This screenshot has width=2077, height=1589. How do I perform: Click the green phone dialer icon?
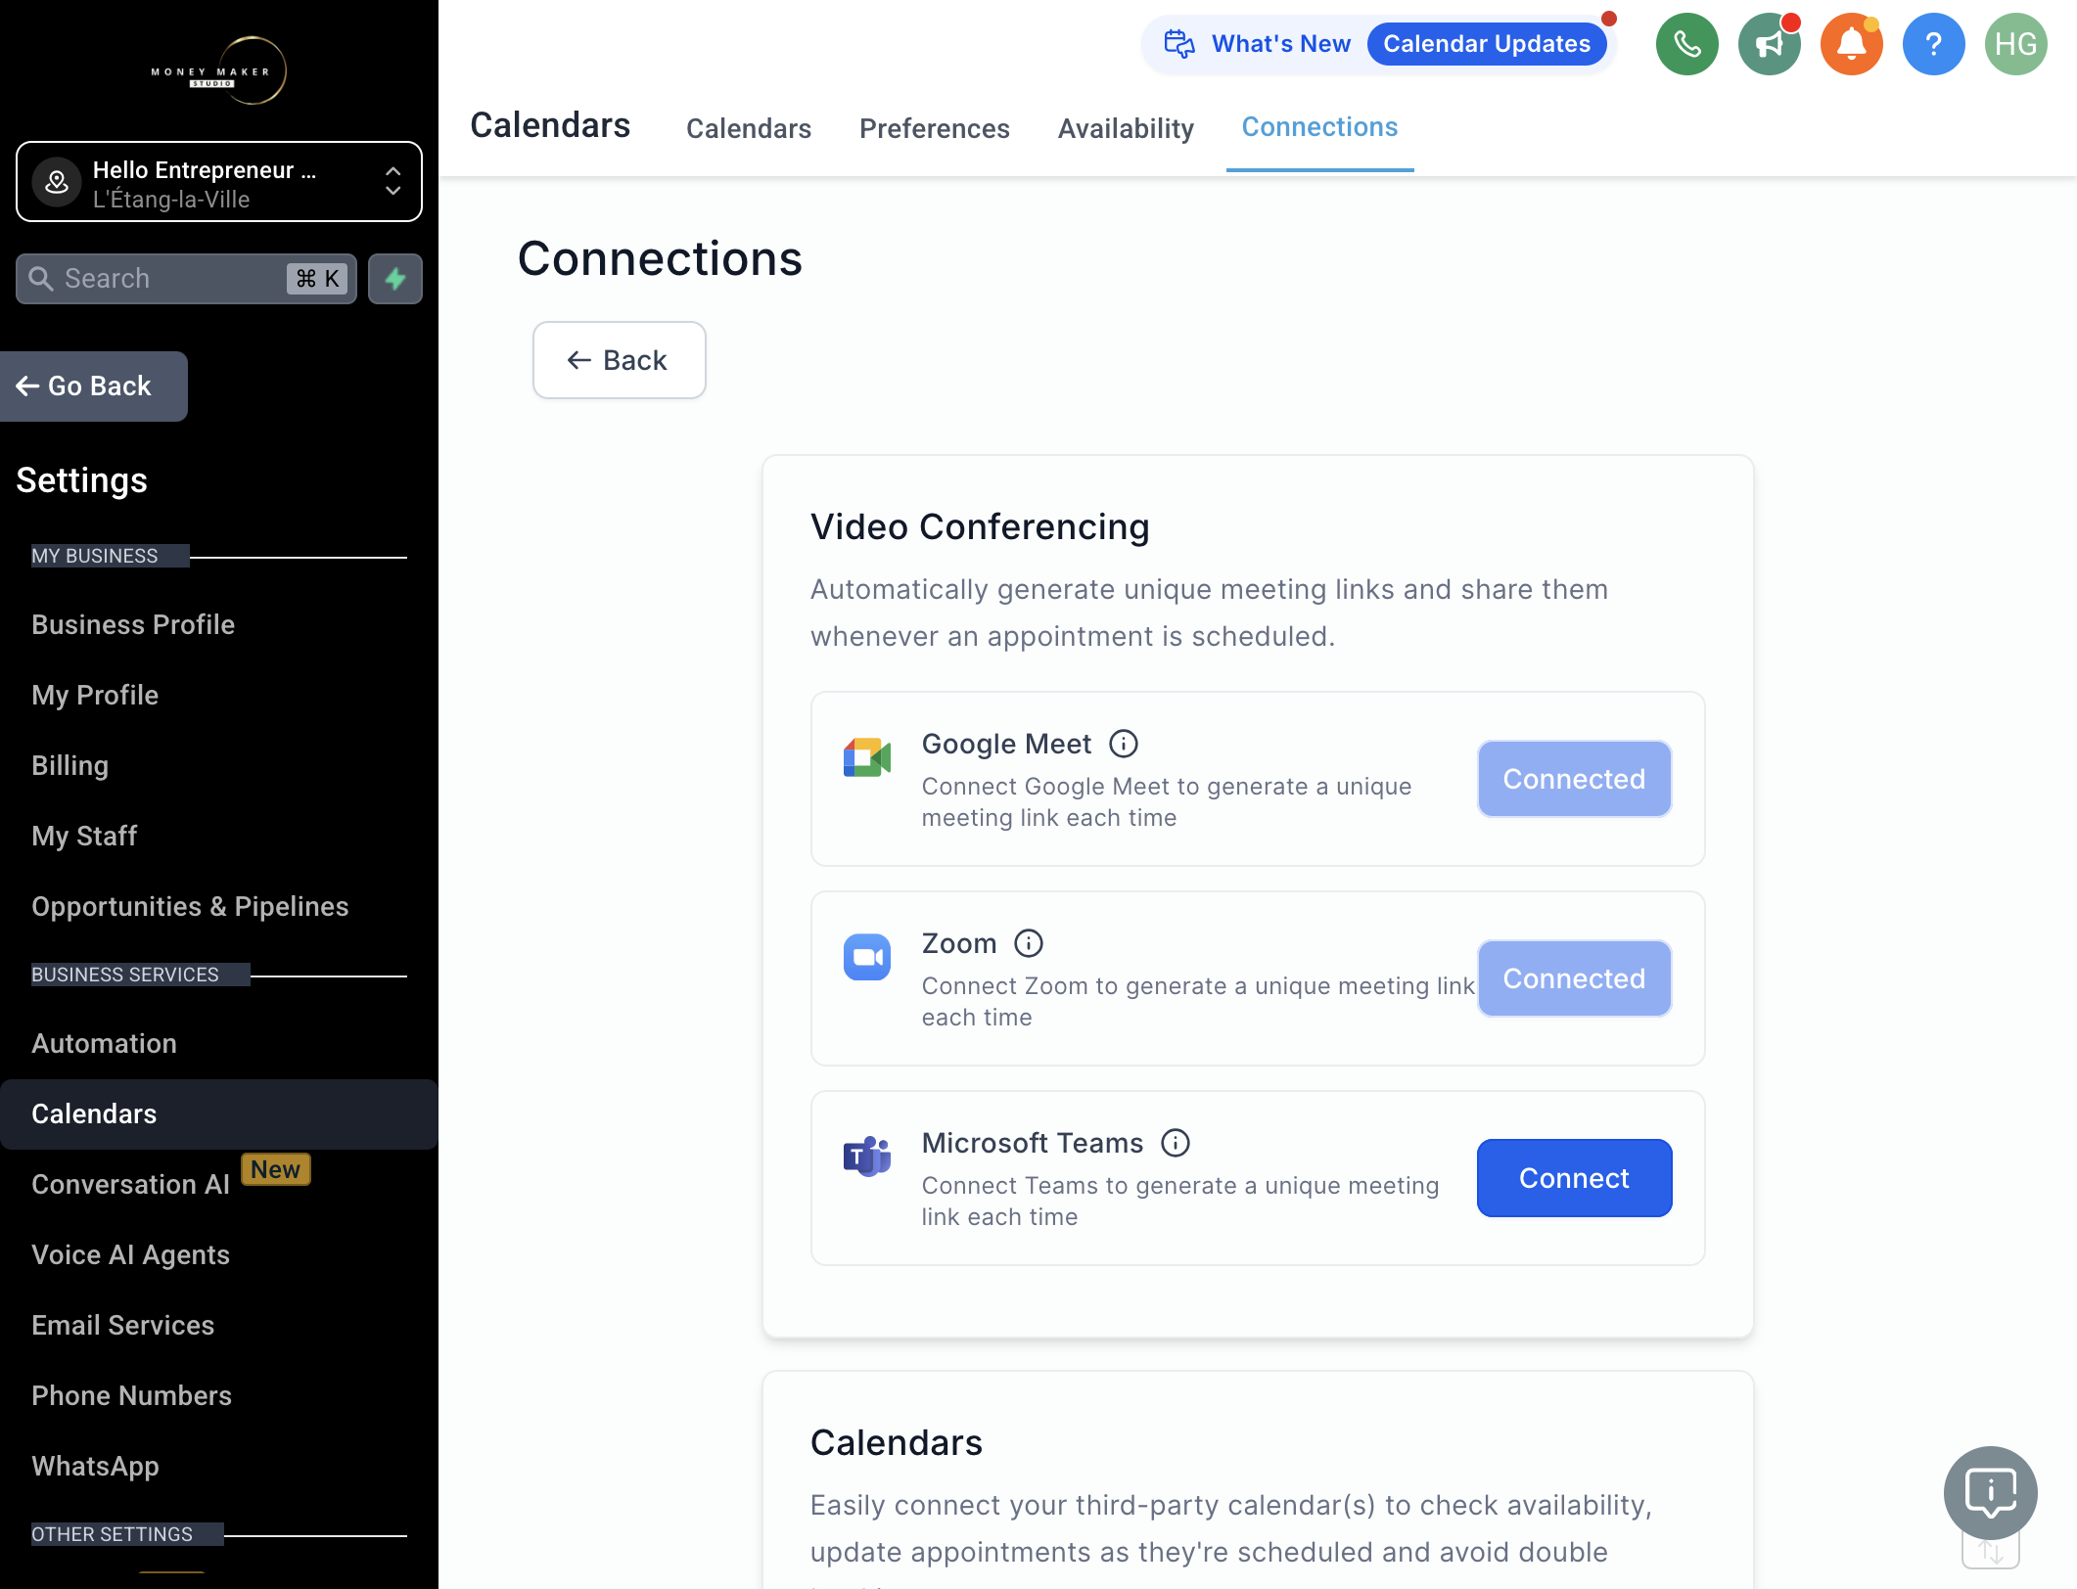click(1686, 44)
